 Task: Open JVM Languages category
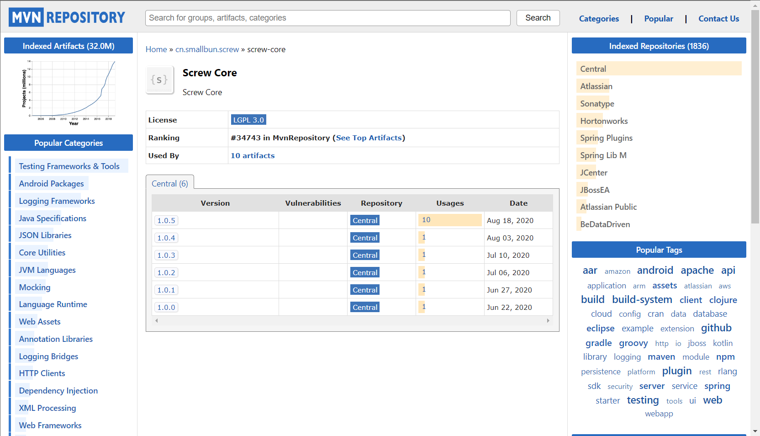pyautogui.click(x=47, y=270)
